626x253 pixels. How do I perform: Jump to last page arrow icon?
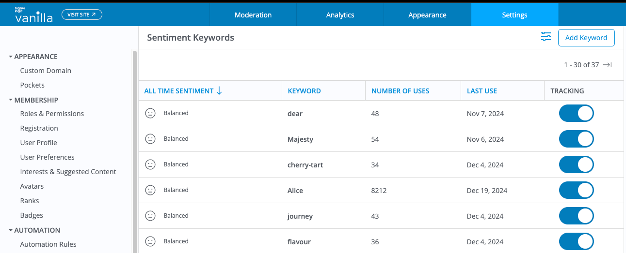607,65
